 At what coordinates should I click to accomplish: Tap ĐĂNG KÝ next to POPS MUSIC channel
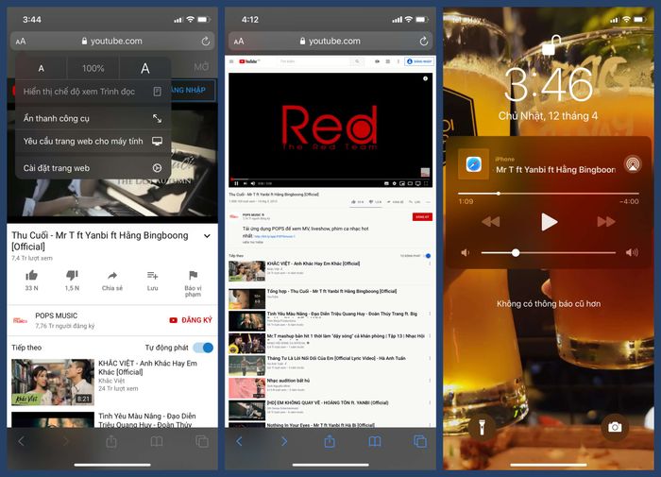pos(190,320)
